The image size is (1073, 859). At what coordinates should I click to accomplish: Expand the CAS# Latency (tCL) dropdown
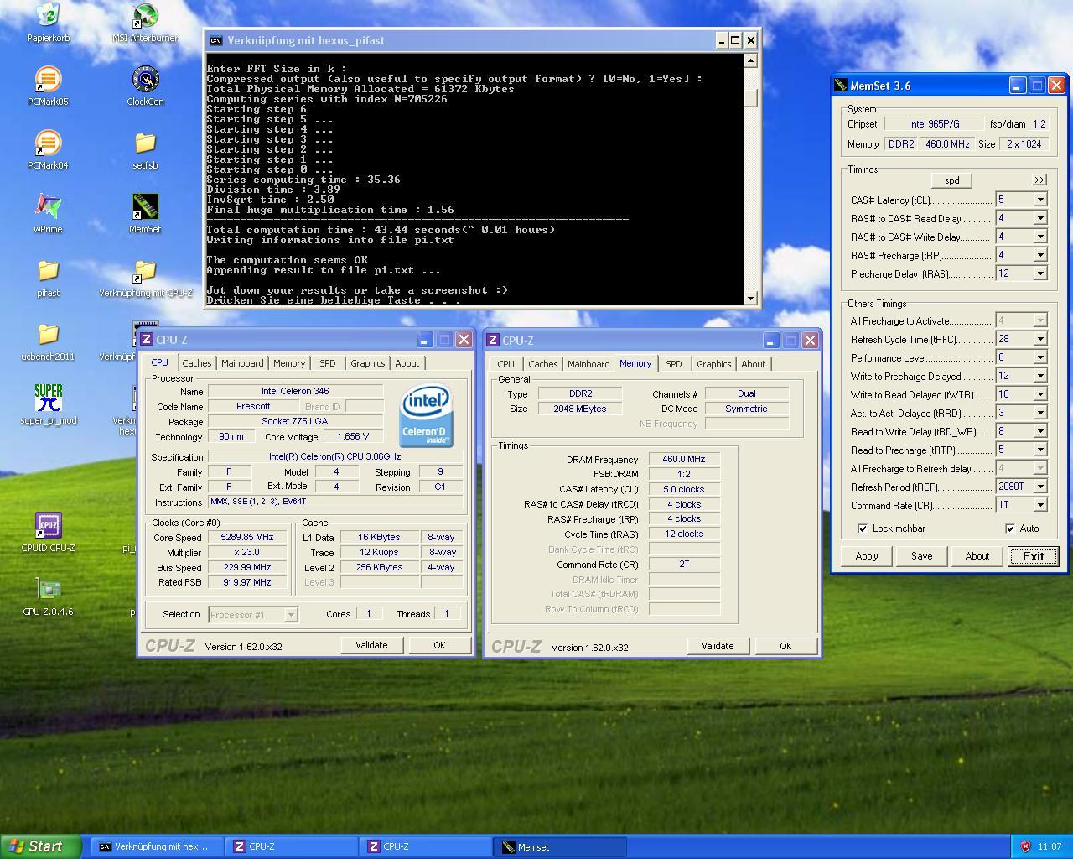tap(1040, 200)
